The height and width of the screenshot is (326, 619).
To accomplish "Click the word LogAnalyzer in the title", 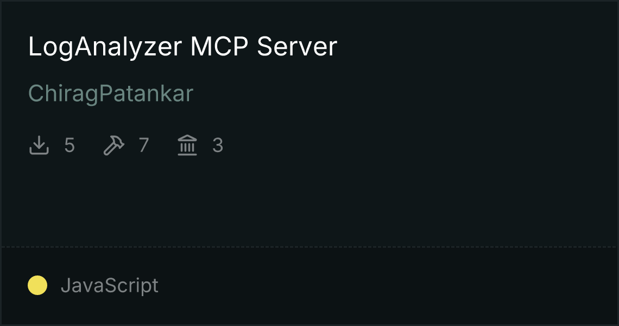I will [x=105, y=47].
